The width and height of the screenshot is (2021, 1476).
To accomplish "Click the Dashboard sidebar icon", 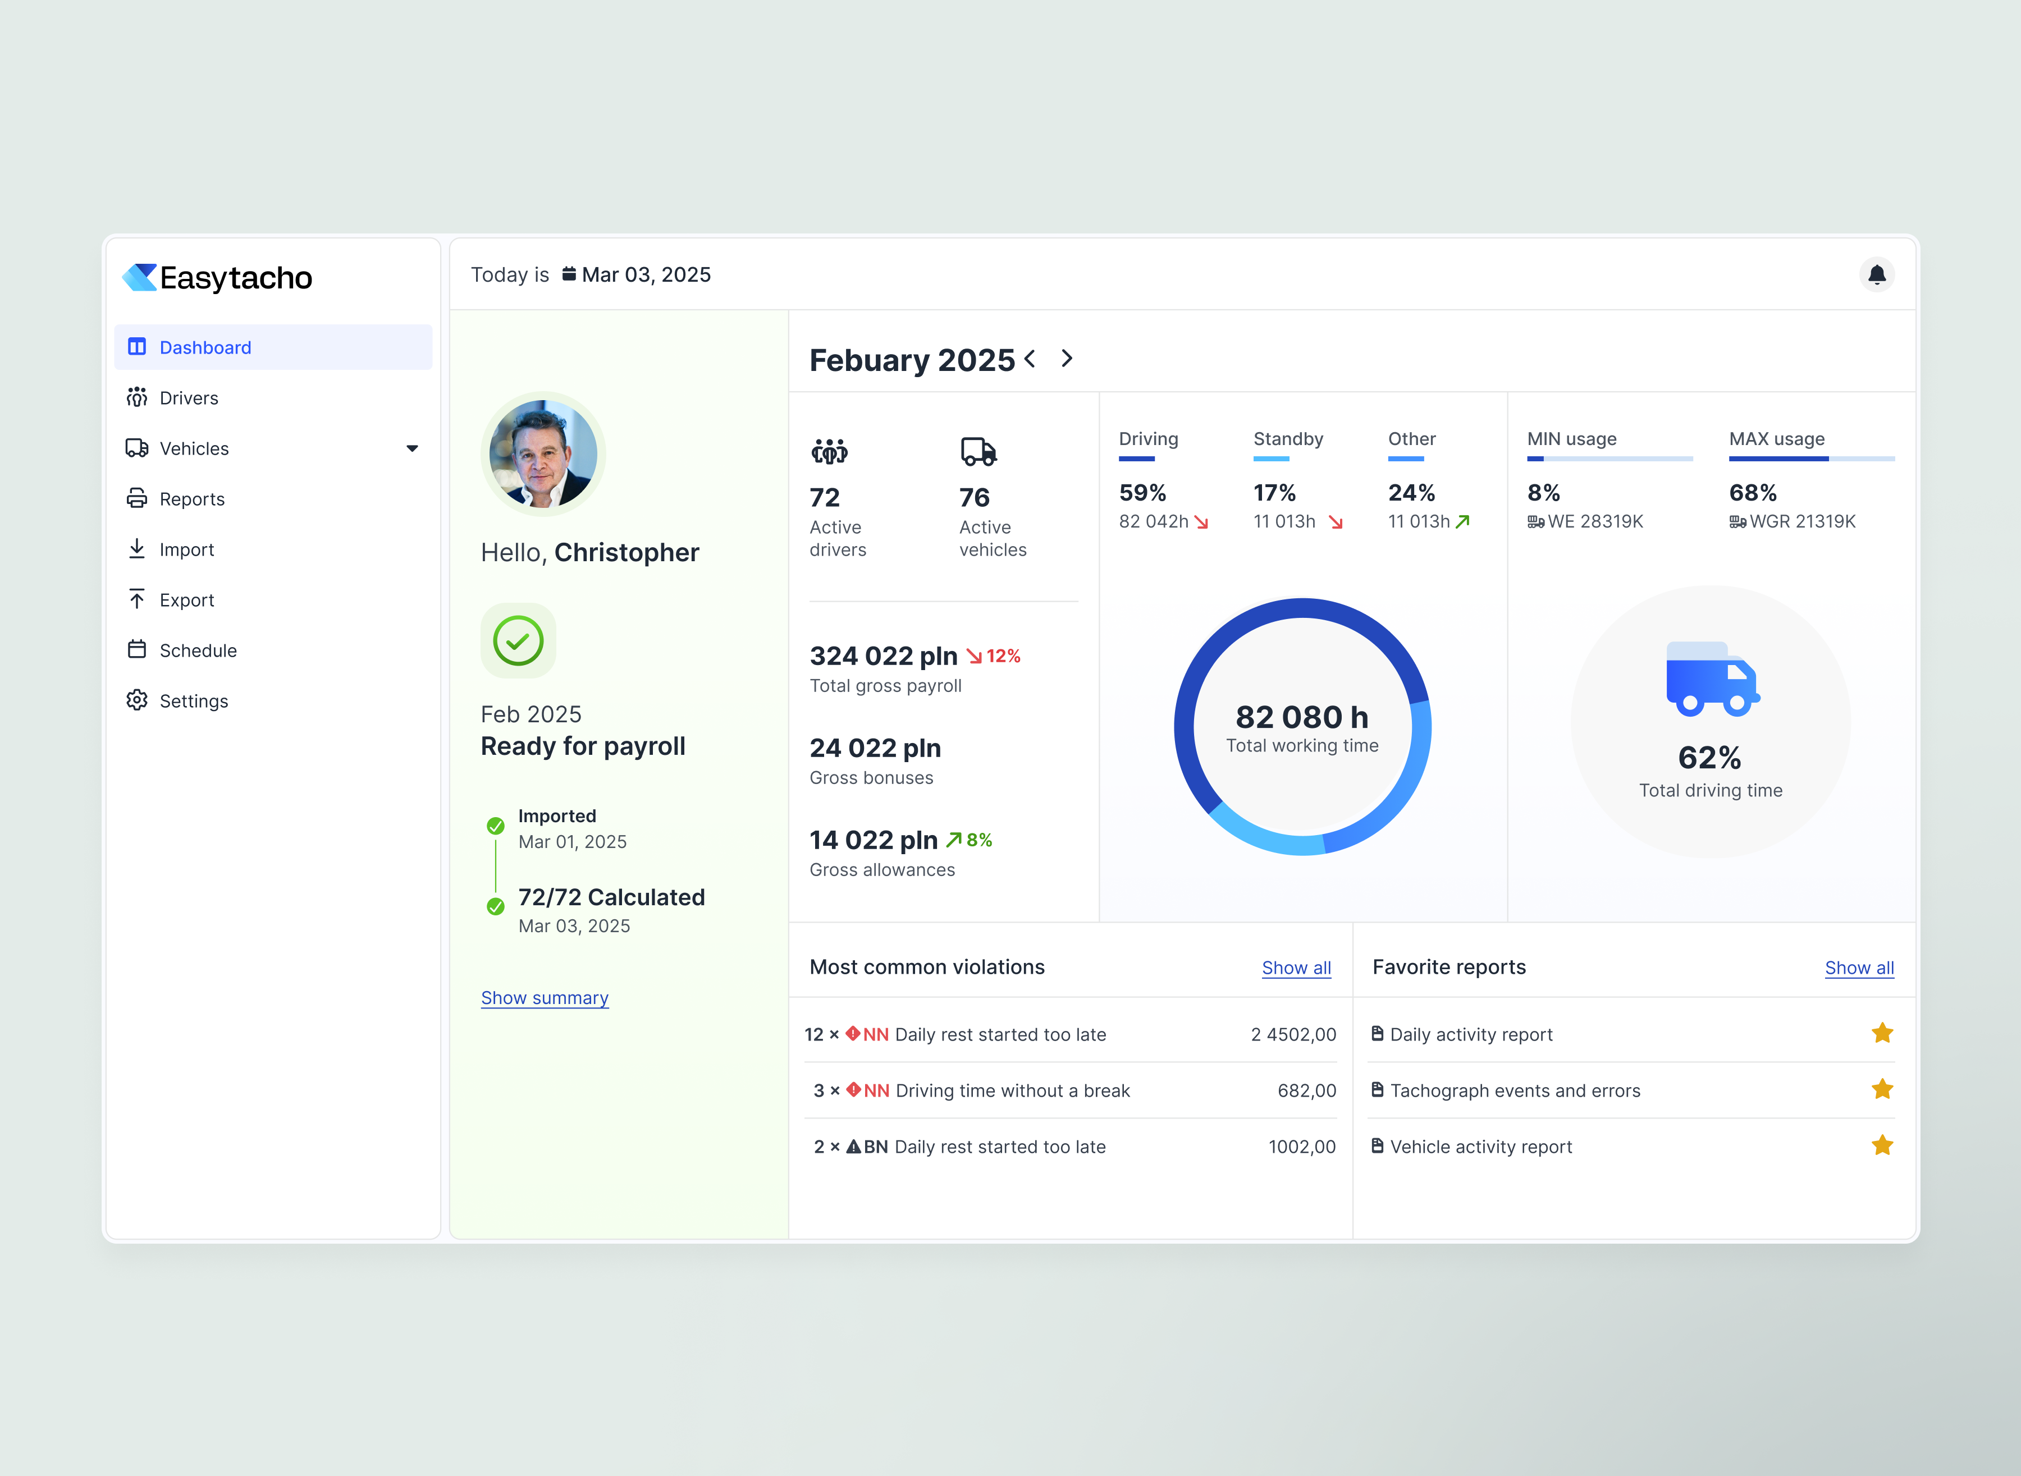I will click(x=137, y=347).
